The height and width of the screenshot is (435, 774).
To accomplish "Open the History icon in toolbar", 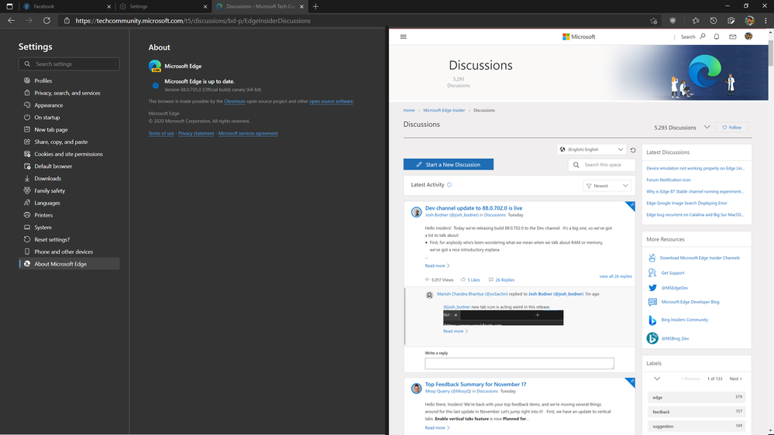I will pyautogui.click(x=714, y=21).
